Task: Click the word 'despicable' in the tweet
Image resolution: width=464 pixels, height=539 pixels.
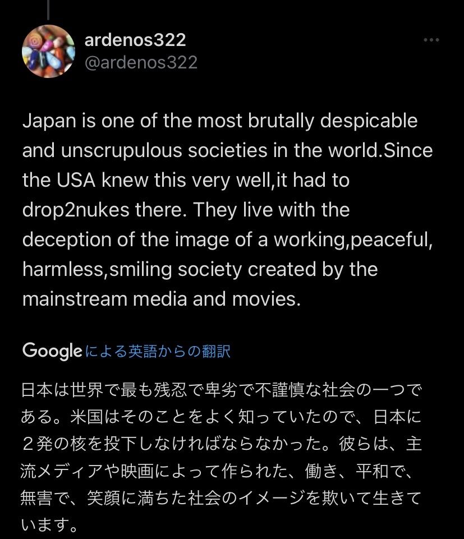Action: pos(369,121)
